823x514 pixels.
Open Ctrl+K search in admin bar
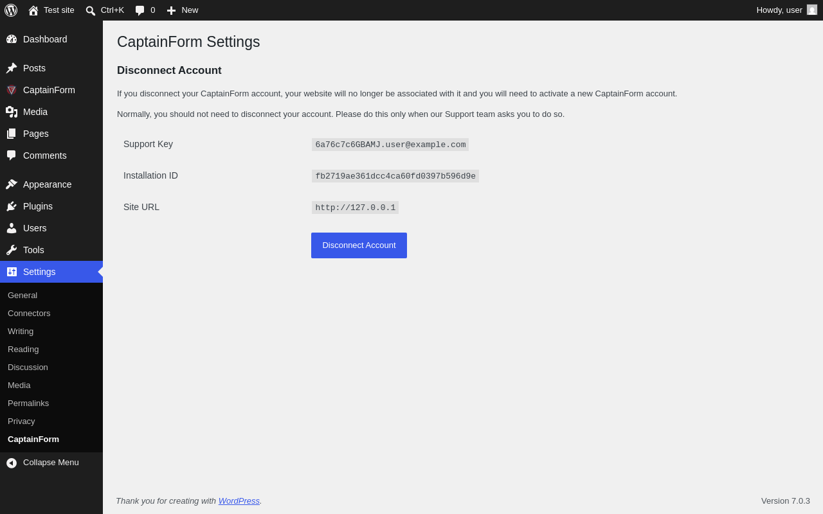(x=105, y=10)
